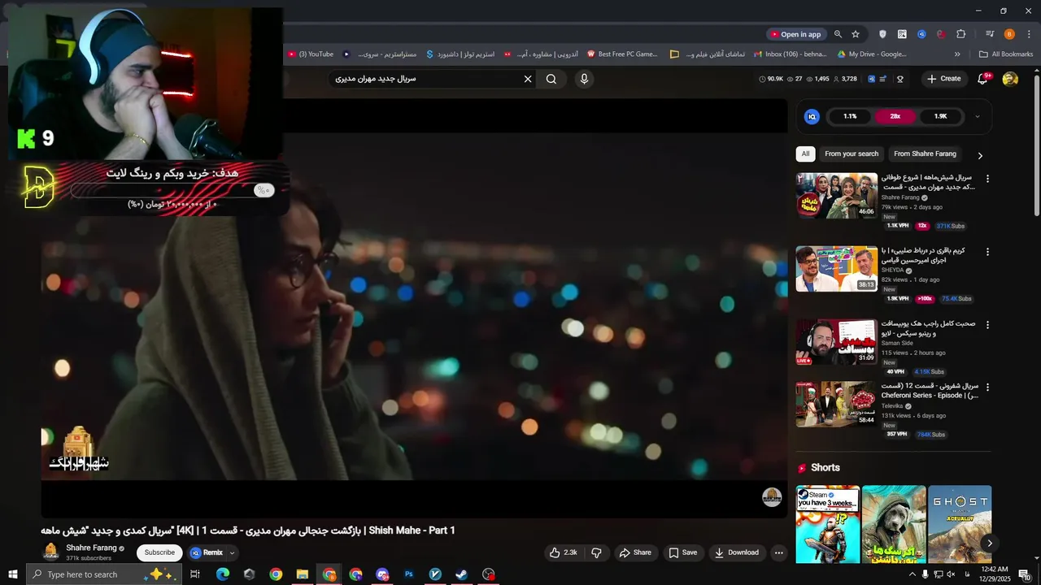Open Microsoft Edge from taskbar

pyautogui.click(x=222, y=574)
